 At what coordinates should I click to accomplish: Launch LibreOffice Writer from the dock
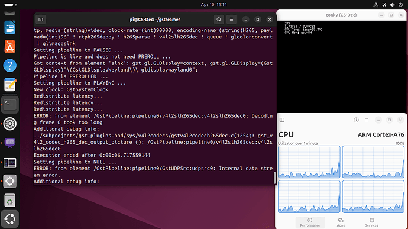click(x=10, y=27)
